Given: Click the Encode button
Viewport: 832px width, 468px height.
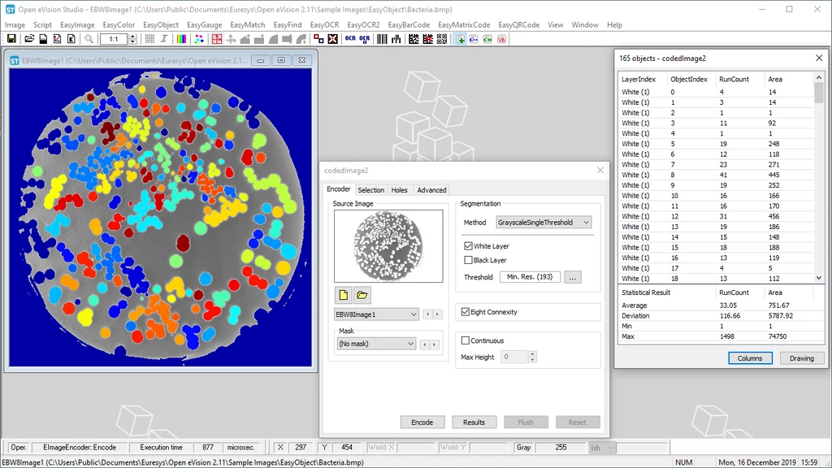Looking at the screenshot, I should (x=422, y=422).
